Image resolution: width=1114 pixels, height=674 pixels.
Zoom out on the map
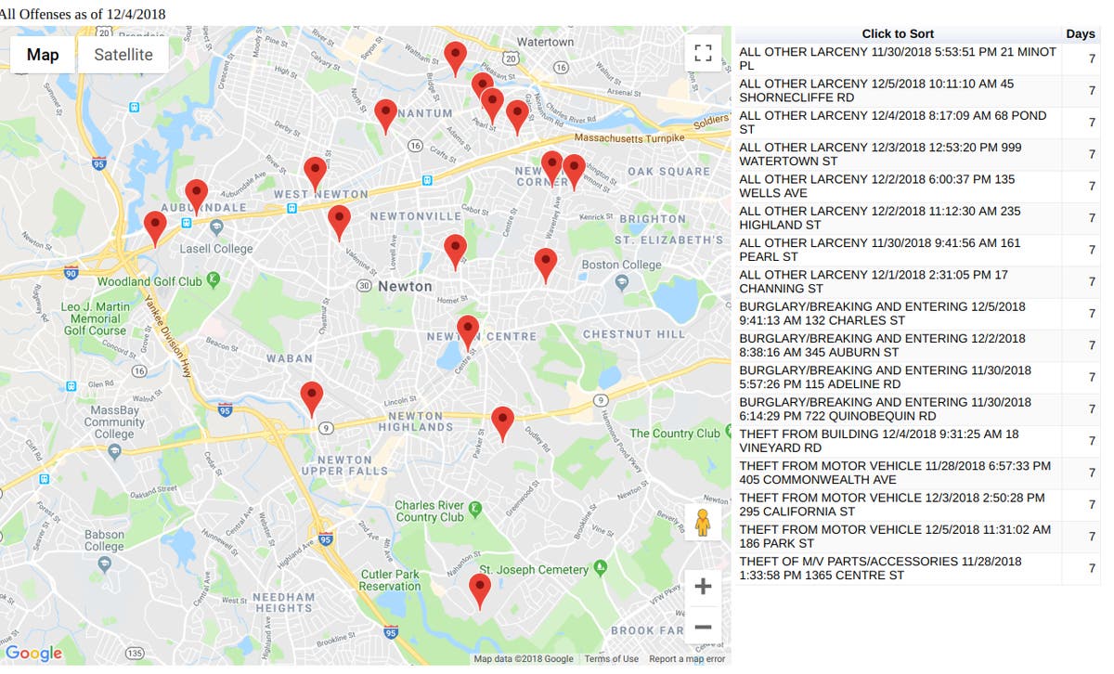click(703, 628)
